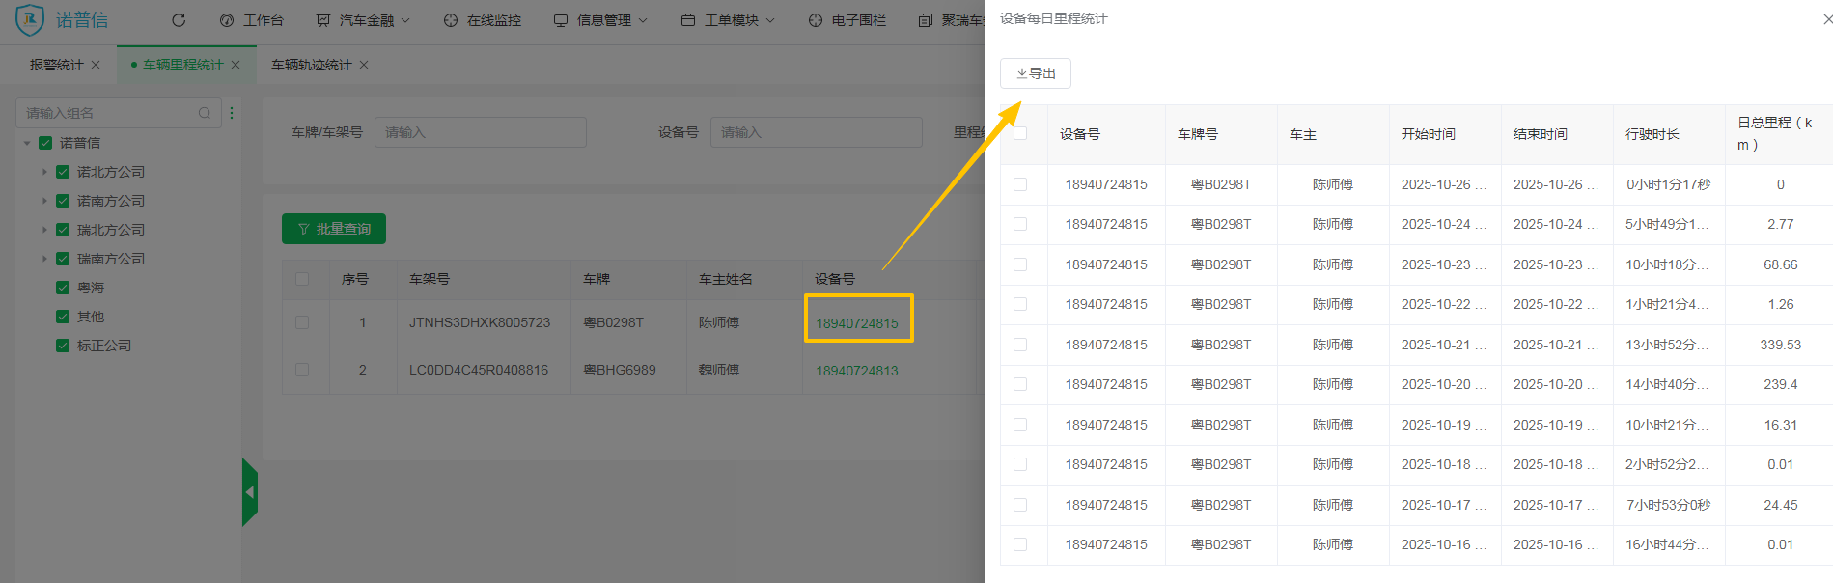The width and height of the screenshot is (1833, 583).
Task: Close the 报警统计 tab
Action: [96, 65]
